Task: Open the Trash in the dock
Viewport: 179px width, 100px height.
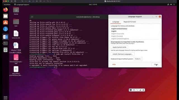Action: [5, 50]
